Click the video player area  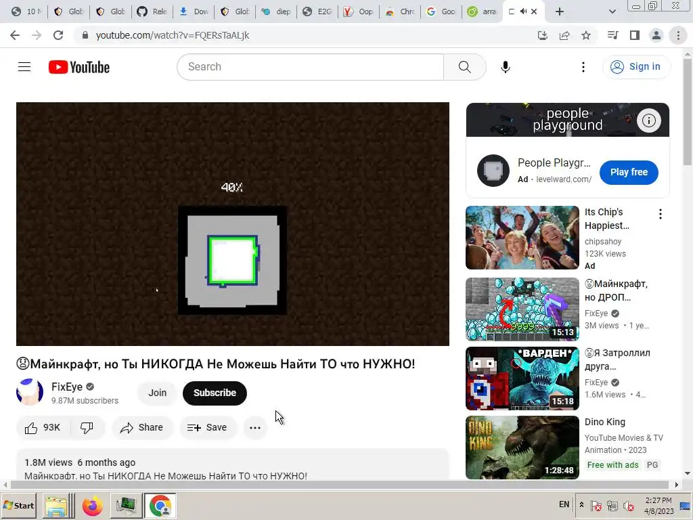point(233,224)
